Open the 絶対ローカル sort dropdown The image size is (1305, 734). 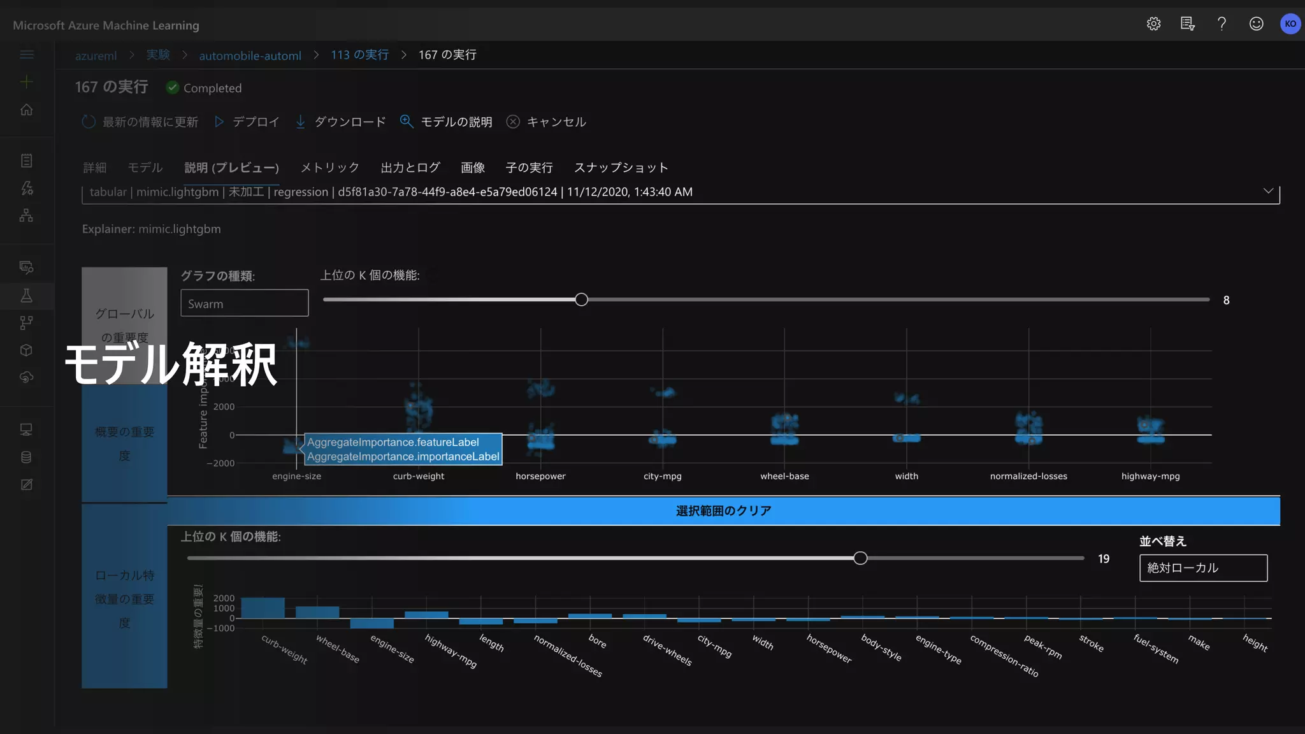pos(1203,568)
